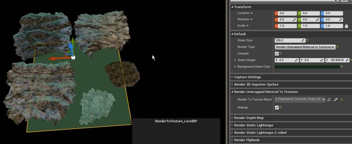
Task: Open the Render Type dropdown
Action: coord(305,47)
